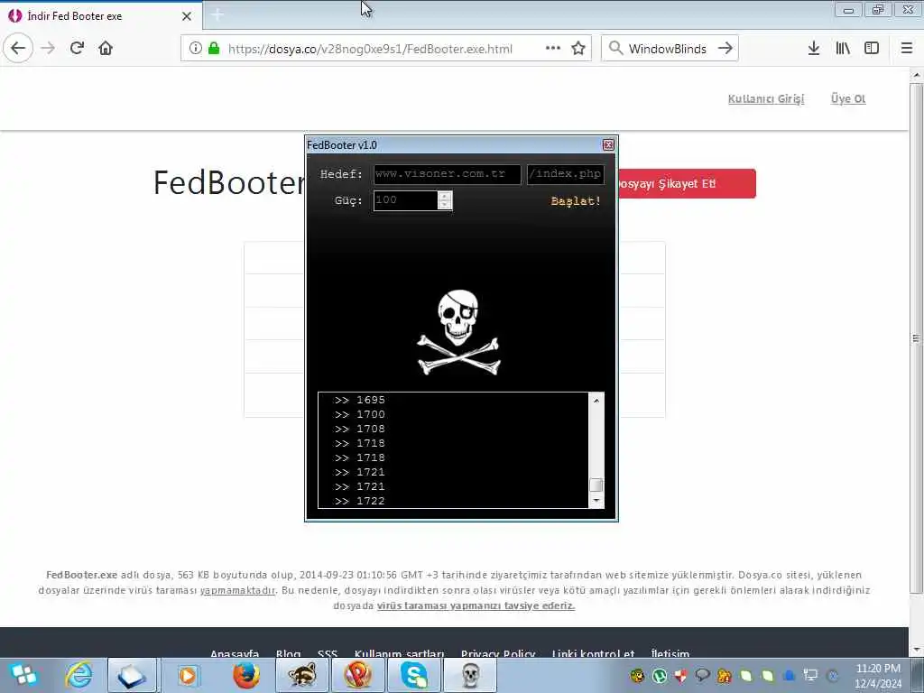Open the Üye Ol signup link
Screen dimensions: 924x693
coord(848,99)
